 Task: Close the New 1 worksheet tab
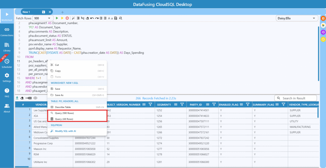point(50,12)
